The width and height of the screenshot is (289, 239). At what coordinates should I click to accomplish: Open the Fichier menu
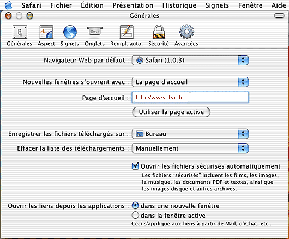pyautogui.click(x=61, y=5)
